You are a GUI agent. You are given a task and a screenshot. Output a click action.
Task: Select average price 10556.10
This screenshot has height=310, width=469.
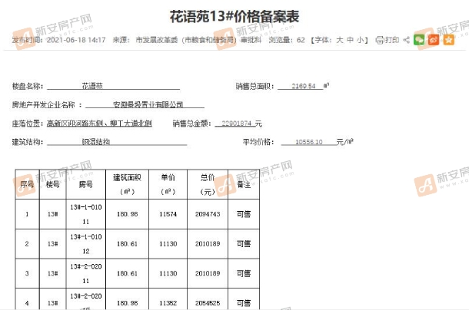(x=309, y=142)
